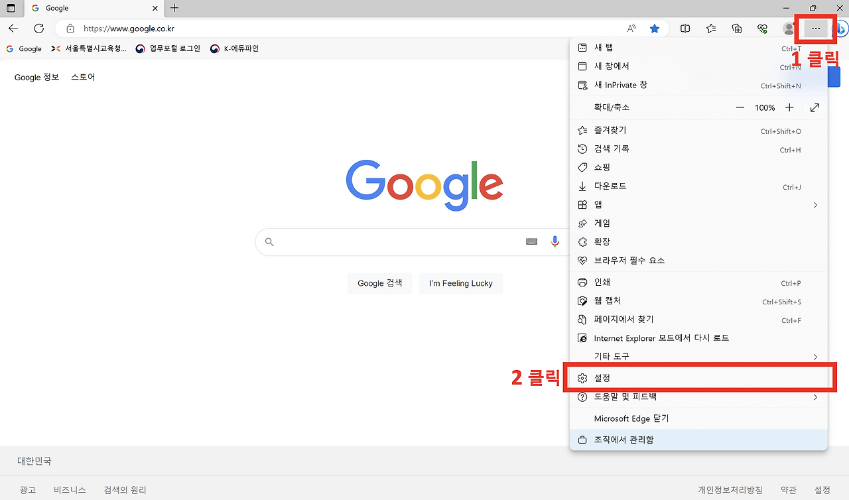Edit this page's favorite with the blue star
Viewport: 849px width, 500px height.
[655, 29]
